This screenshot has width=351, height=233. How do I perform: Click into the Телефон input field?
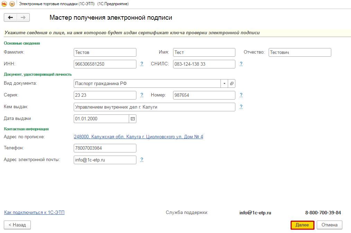coord(105,148)
